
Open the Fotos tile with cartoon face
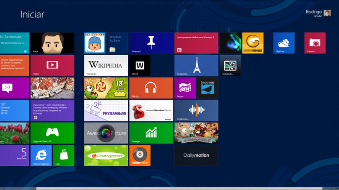52,43
